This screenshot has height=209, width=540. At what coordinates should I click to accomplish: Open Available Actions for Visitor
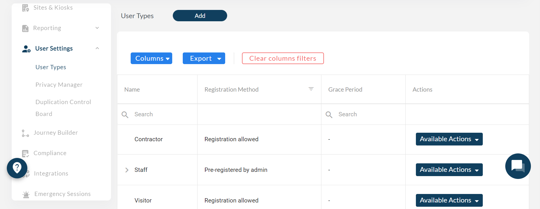(449, 200)
